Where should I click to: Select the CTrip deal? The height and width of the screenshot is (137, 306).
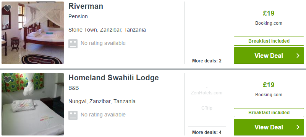[x=207, y=108]
